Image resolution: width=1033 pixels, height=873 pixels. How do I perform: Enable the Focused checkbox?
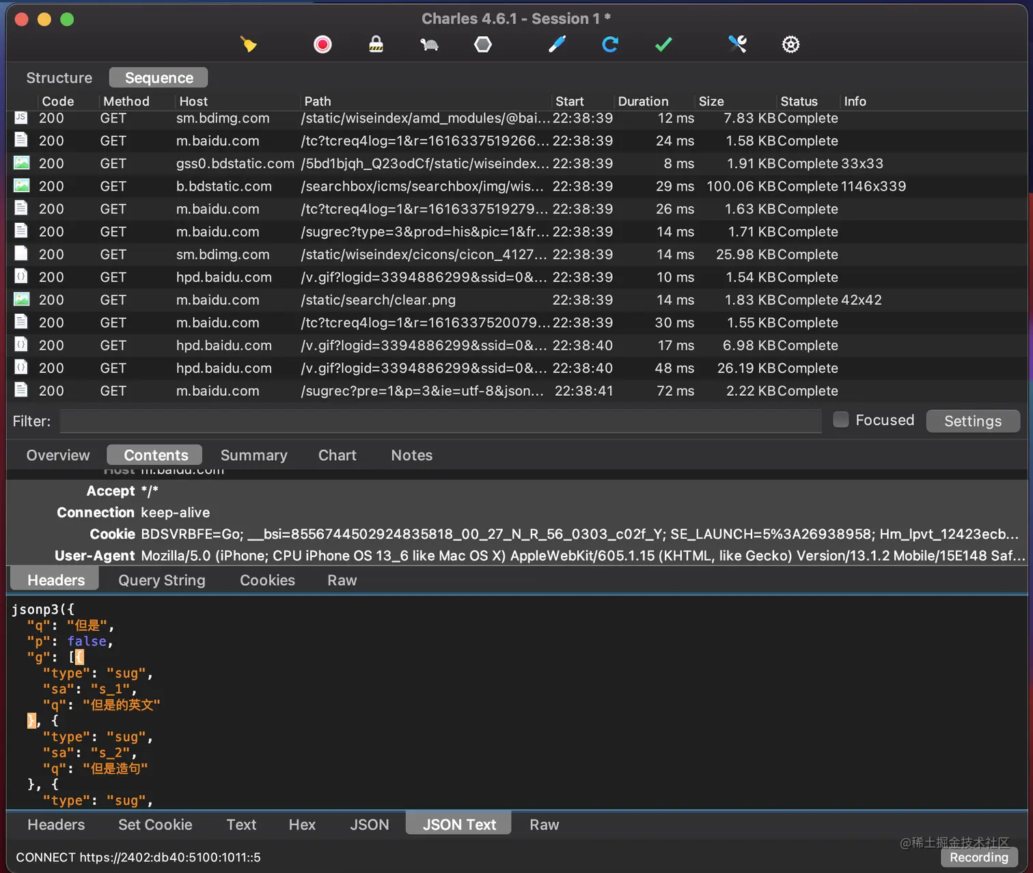[x=841, y=420]
